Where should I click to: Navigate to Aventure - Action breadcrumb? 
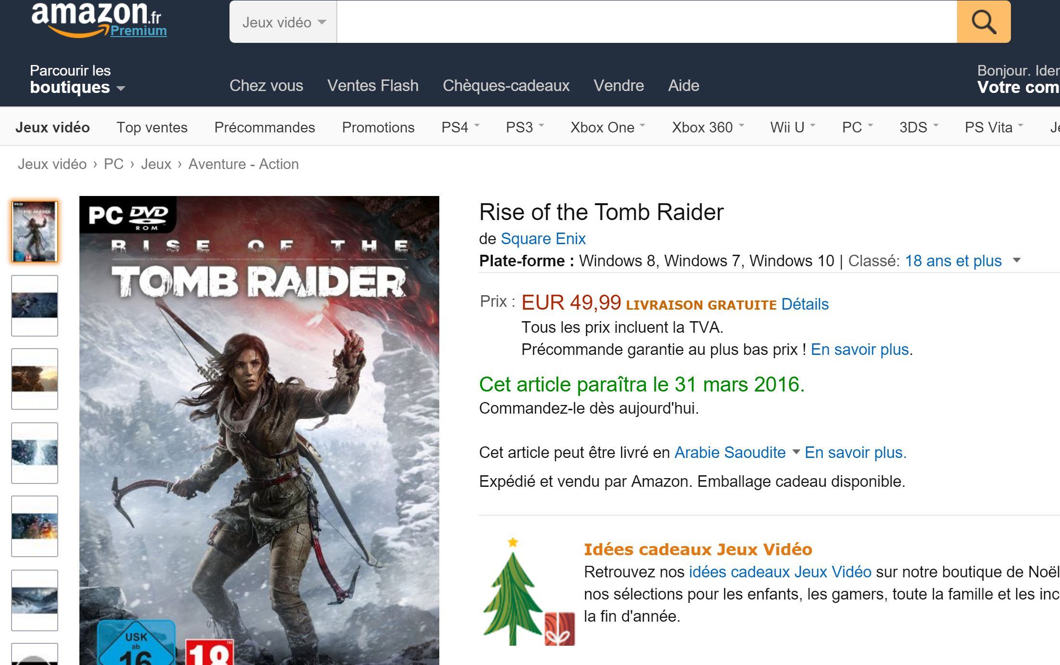[243, 164]
